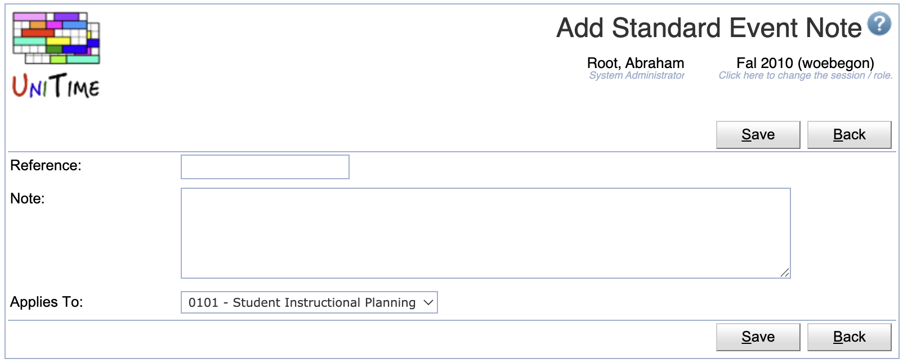Save using the bottom Save button
This screenshot has width=903, height=363.
[x=758, y=337]
